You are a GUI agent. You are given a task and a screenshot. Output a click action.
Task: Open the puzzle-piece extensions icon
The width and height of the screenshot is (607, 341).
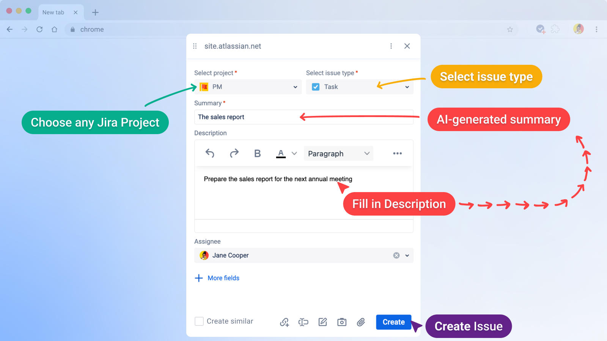pos(555,29)
